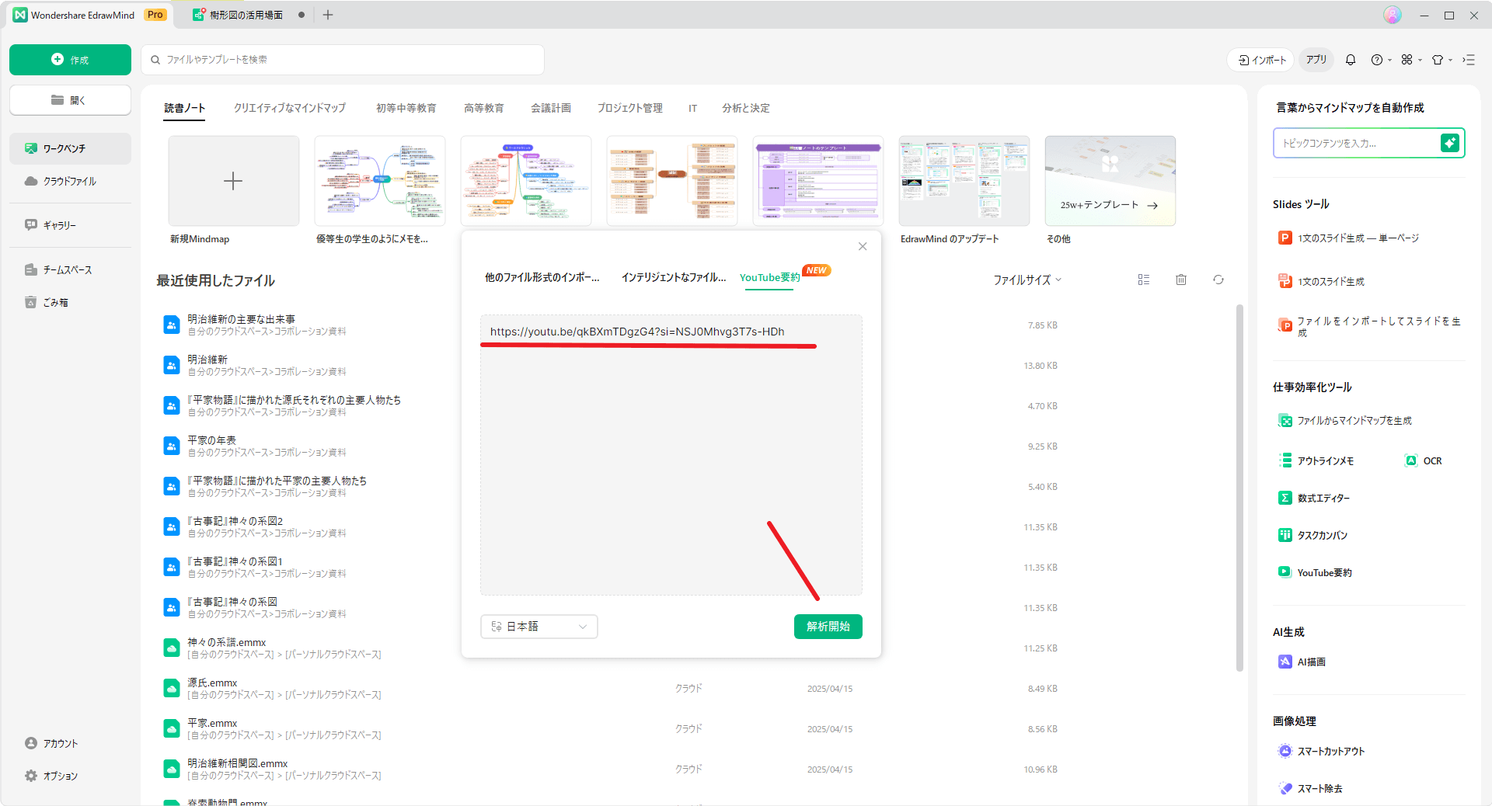Viewport: 1492px width, 806px height.
Task: Switch to the IT template tab
Action: pos(692,108)
